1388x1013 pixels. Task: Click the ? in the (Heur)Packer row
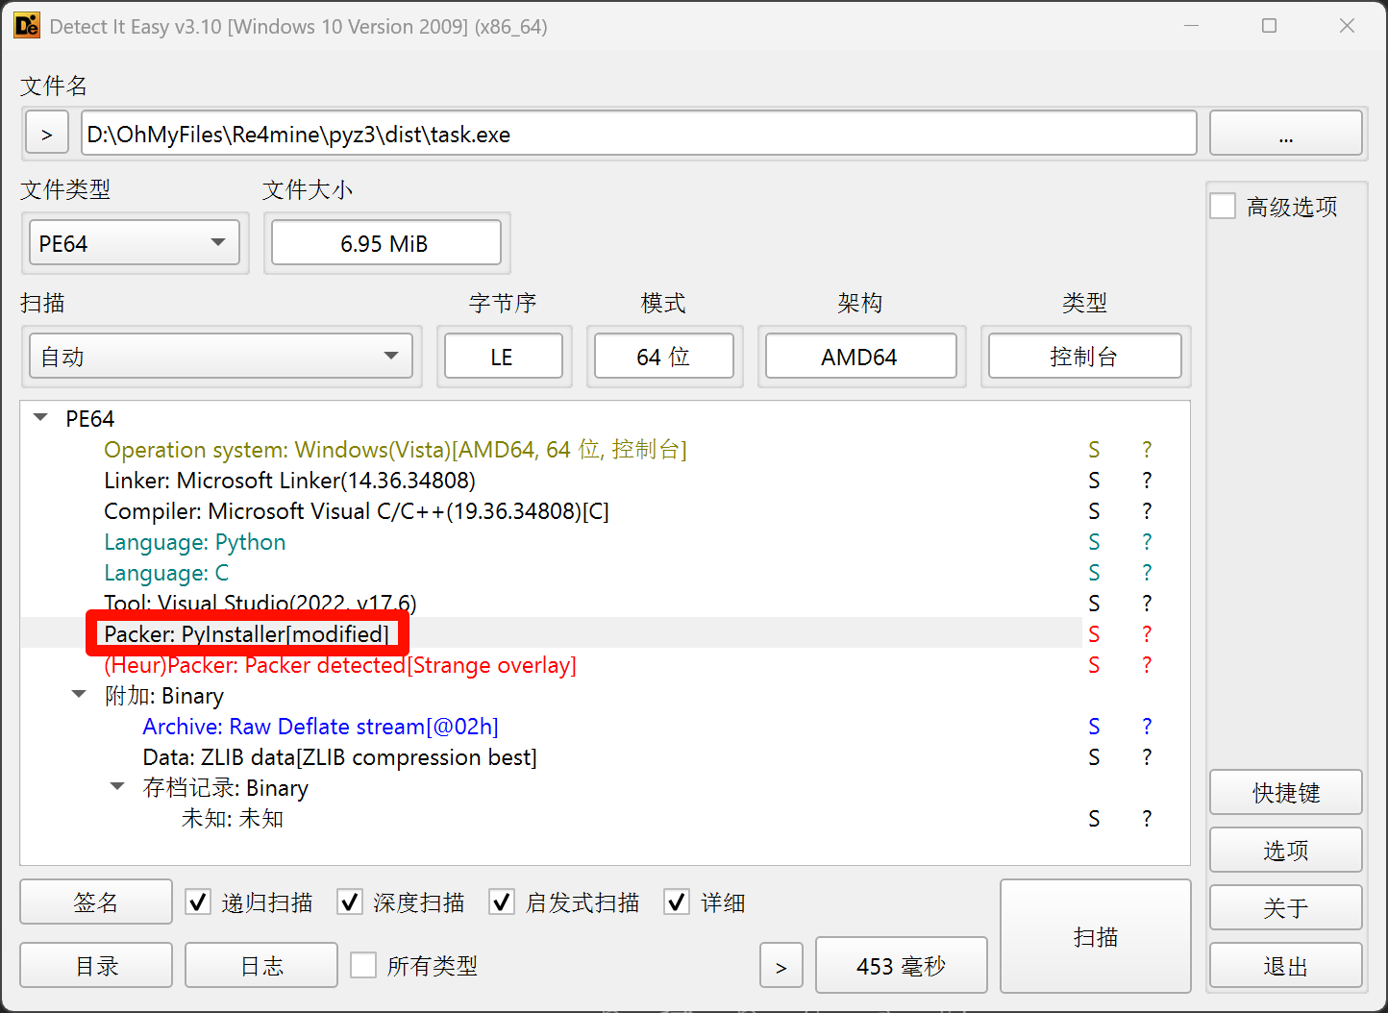tap(1147, 665)
